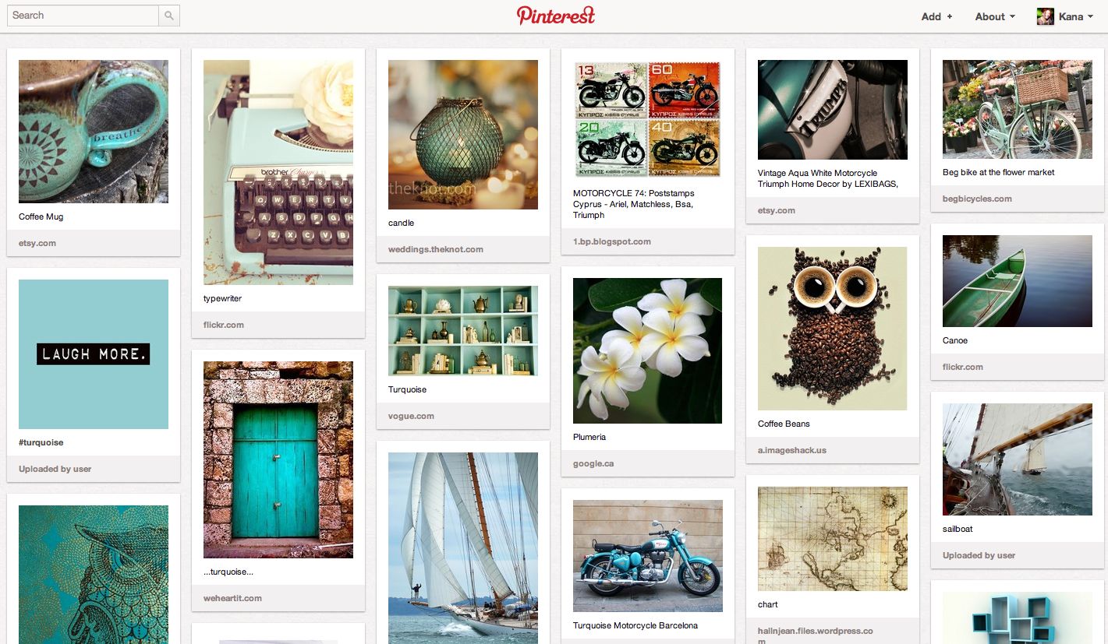This screenshot has width=1108, height=644.
Task: Open the flickr.com link under typewriter
Action: [x=224, y=325]
